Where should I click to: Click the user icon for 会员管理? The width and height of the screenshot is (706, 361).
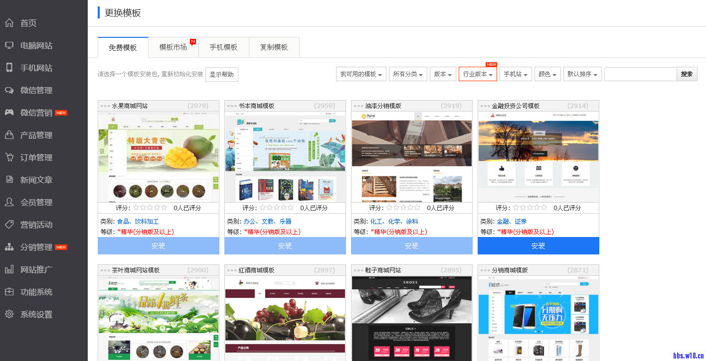coord(9,202)
